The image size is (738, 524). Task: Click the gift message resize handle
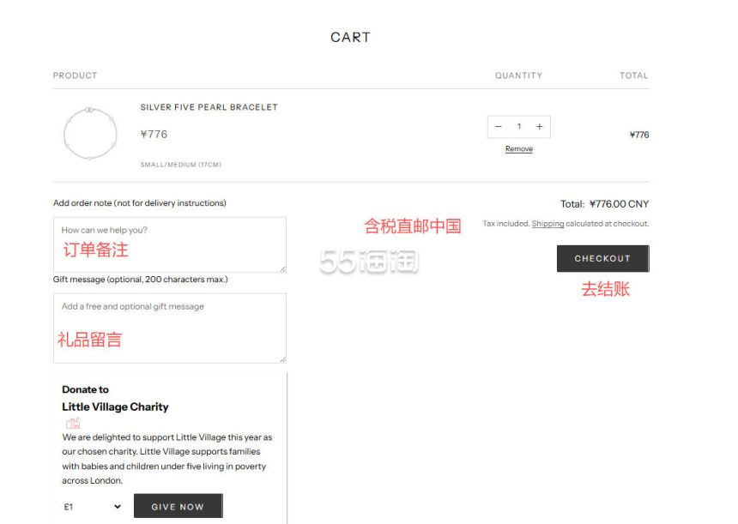pyautogui.click(x=282, y=358)
